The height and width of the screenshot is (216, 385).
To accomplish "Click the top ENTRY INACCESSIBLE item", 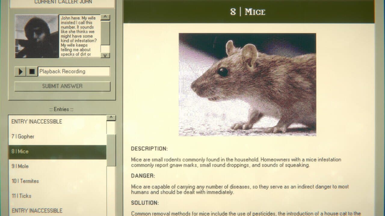I will point(57,122).
